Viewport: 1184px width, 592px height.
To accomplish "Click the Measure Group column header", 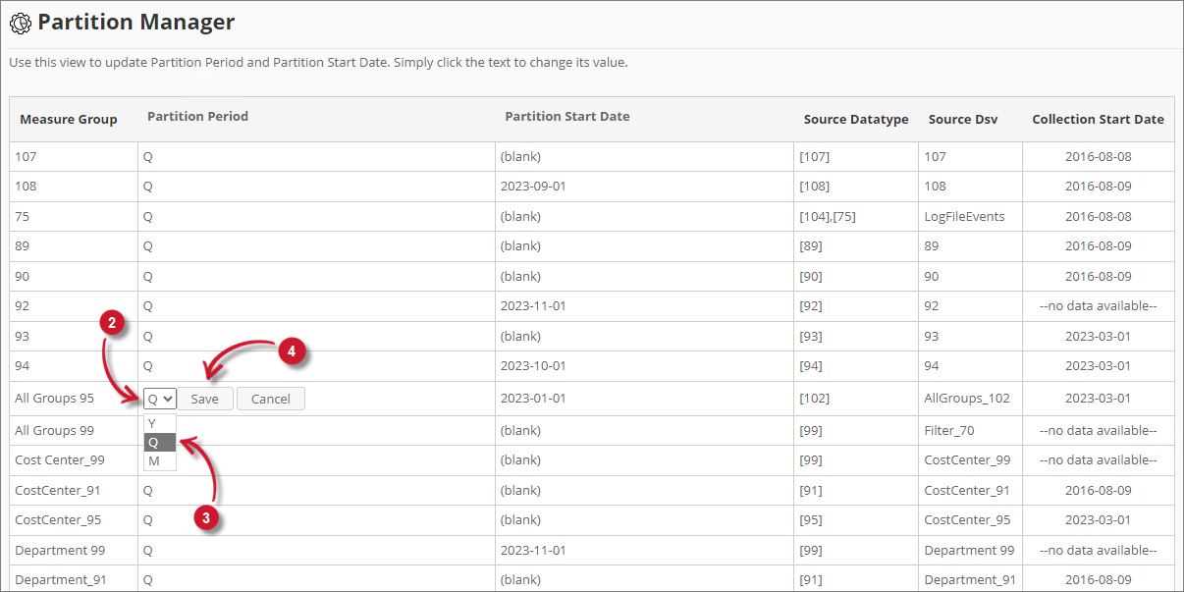I will coord(69,119).
